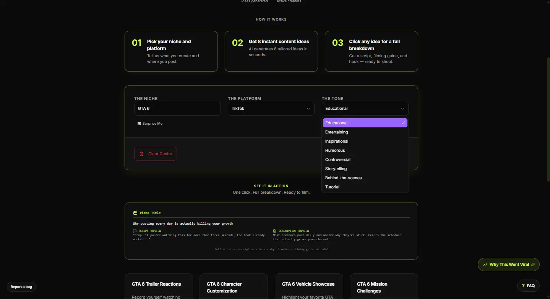Screen dimensions: 550x299
Task: Click the THE TONE field label
Action: click(x=333, y=98)
